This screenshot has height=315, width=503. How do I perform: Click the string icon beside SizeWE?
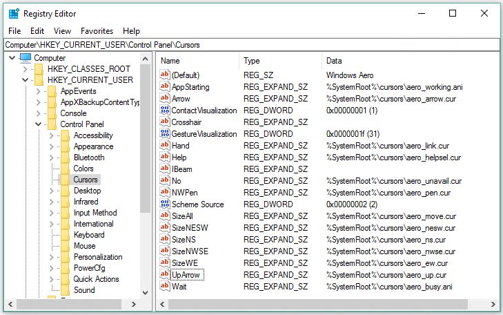165,262
